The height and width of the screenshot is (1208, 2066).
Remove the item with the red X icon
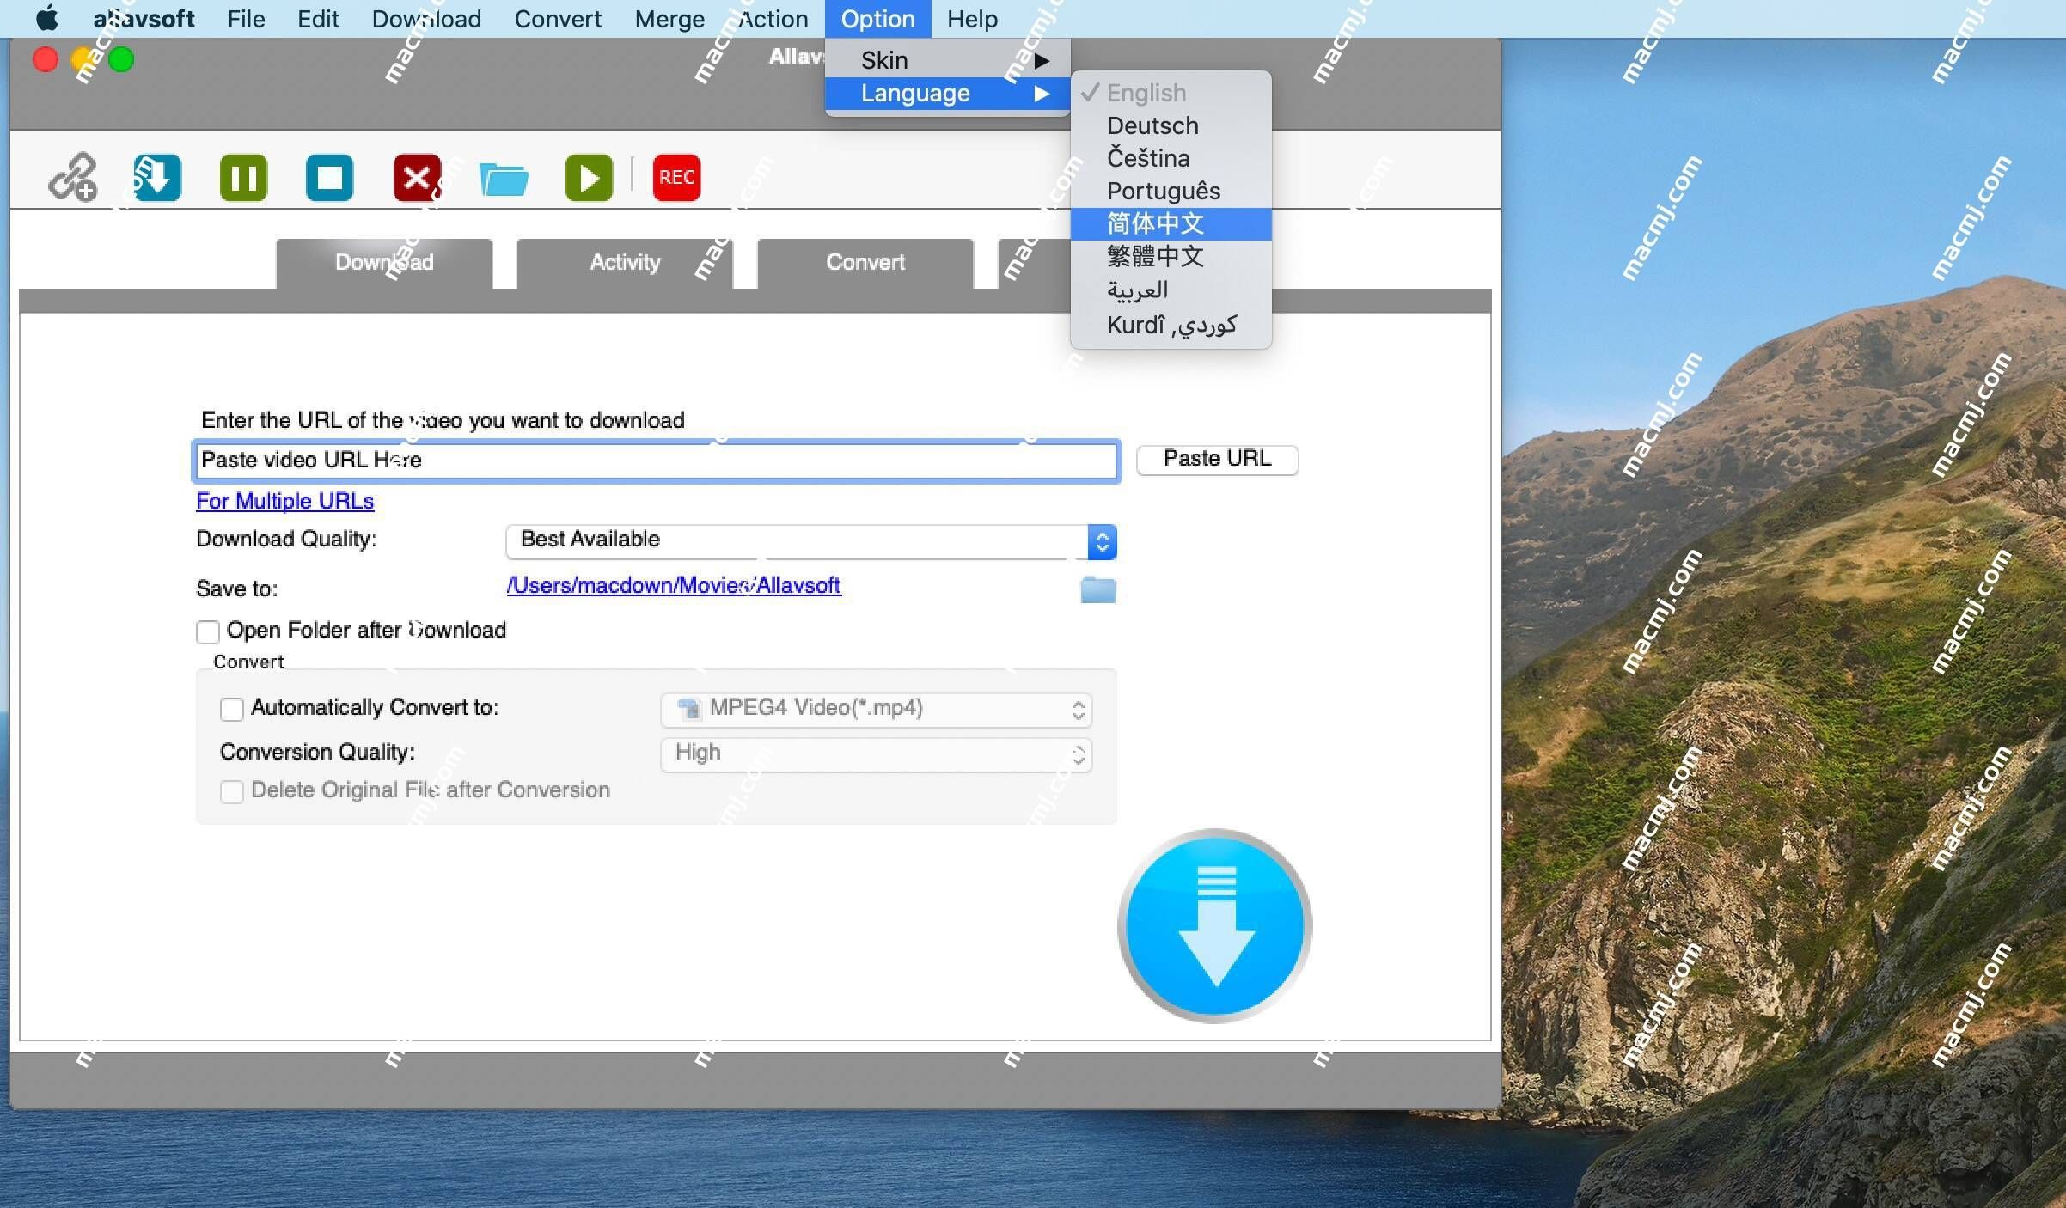(x=417, y=178)
